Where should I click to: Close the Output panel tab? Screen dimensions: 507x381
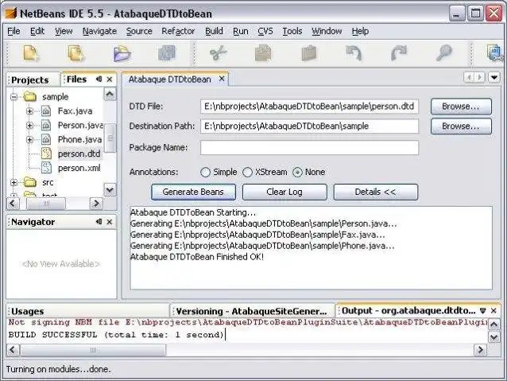coord(493,311)
